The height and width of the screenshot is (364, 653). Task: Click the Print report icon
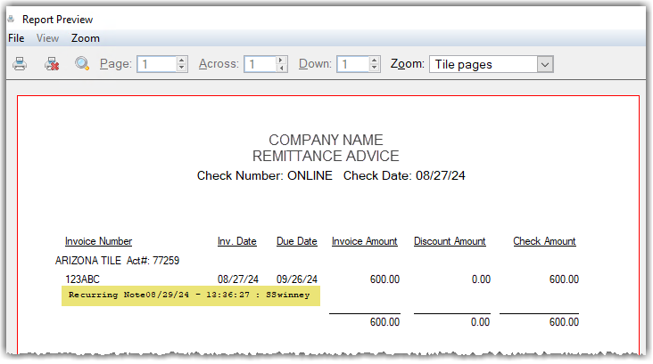point(20,63)
